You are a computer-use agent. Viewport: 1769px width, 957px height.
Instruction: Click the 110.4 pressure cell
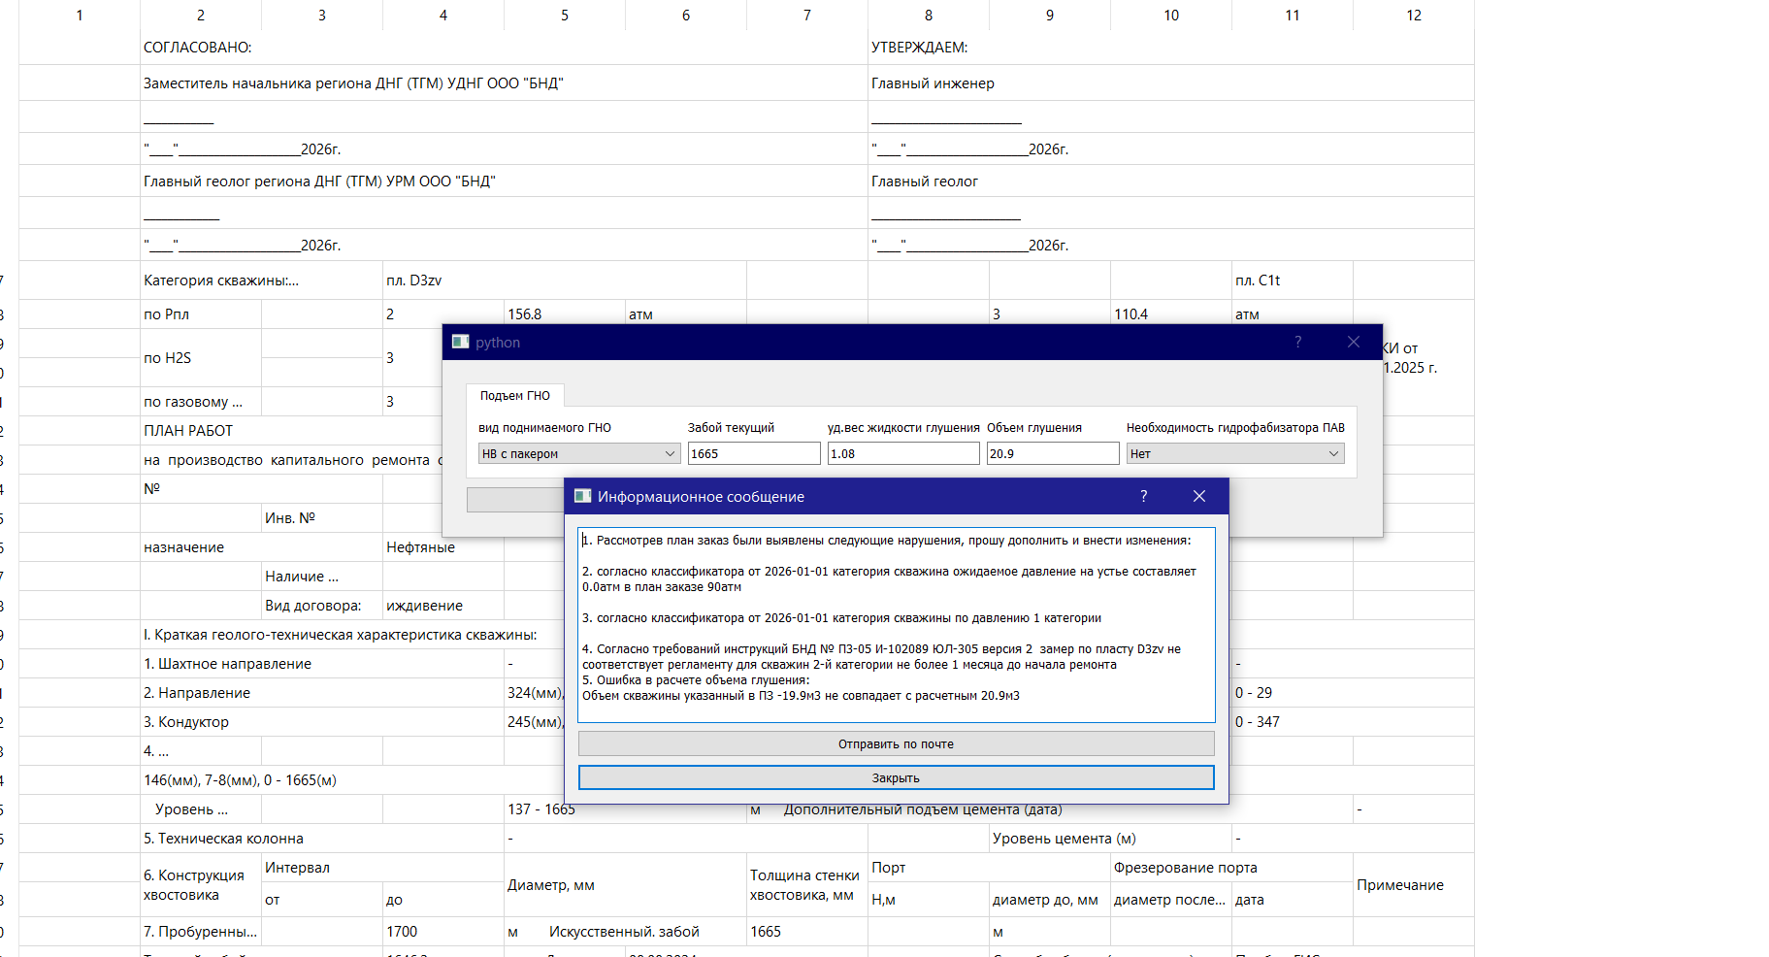(1171, 314)
